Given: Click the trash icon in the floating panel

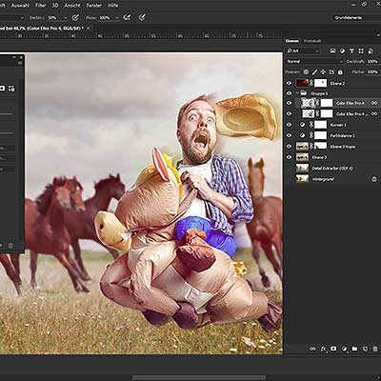Looking at the screenshot, I should tap(10, 245).
